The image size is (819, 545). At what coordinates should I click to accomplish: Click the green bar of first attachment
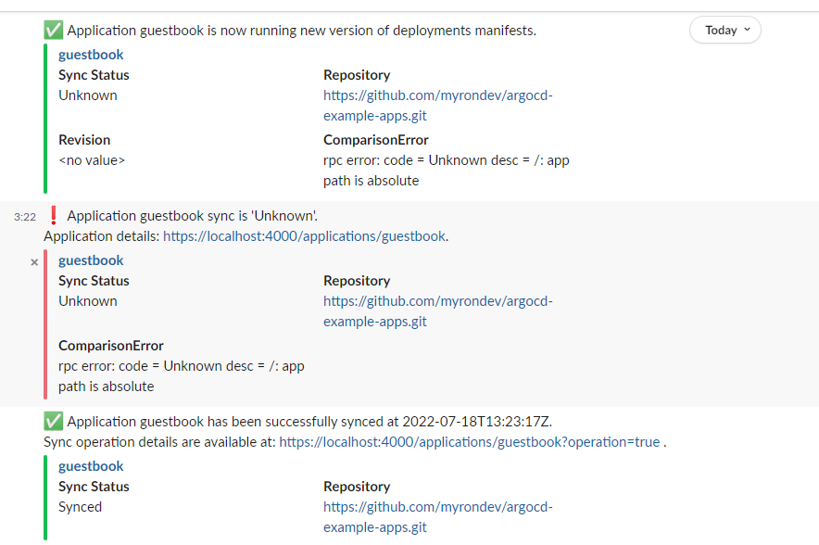[x=45, y=119]
